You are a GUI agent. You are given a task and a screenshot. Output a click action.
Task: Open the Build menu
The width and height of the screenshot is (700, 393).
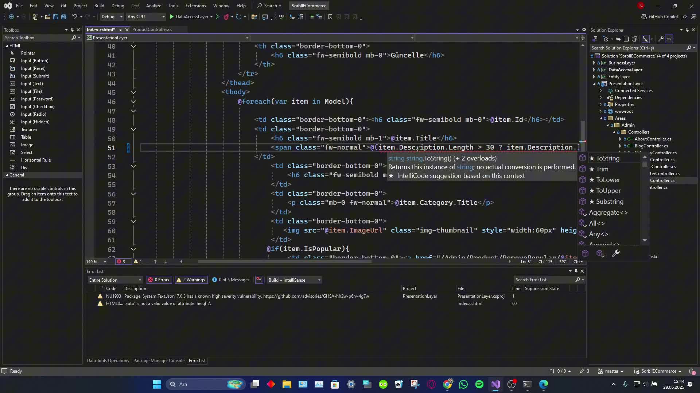(x=99, y=6)
